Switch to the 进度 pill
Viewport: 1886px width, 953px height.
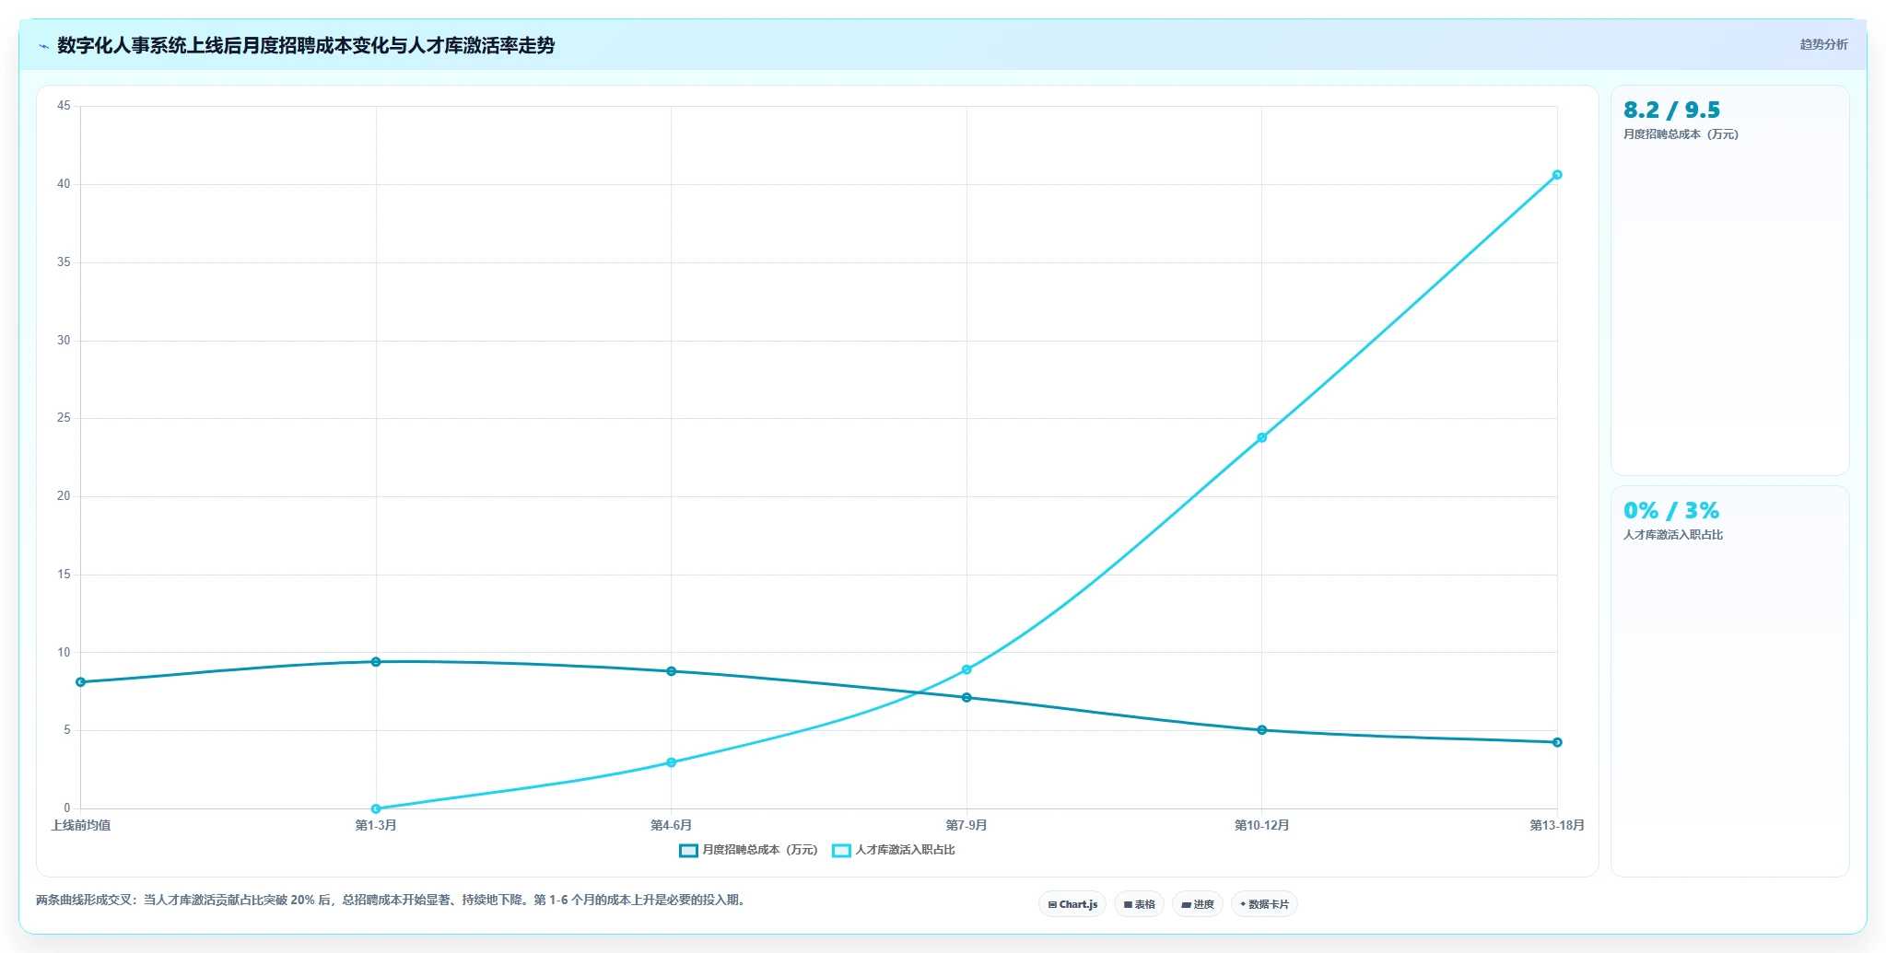click(x=1198, y=904)
